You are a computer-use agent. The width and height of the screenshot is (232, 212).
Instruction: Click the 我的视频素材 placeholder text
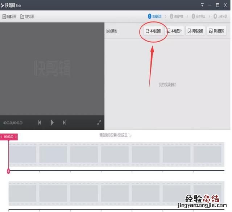point(167,85)
